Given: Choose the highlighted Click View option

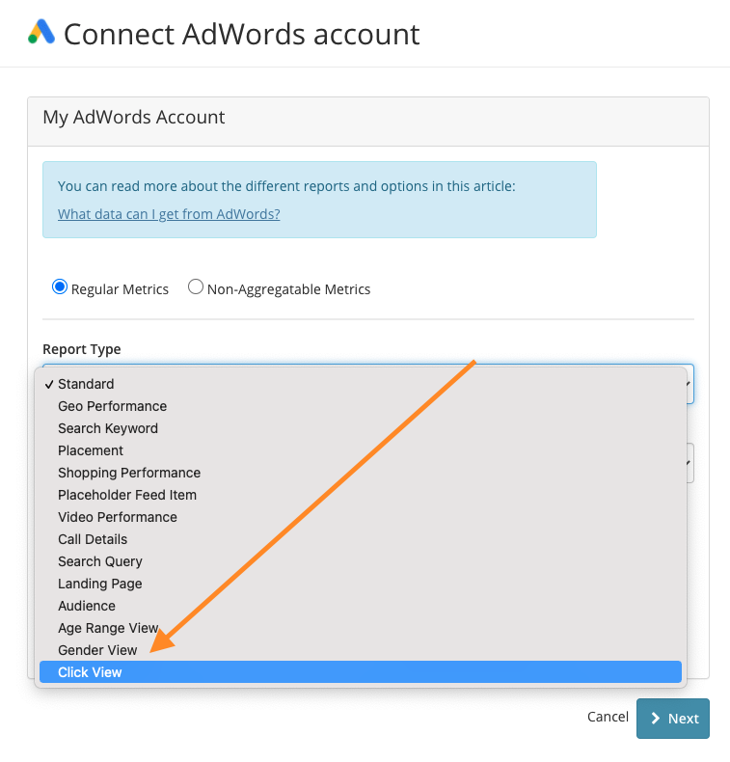Looking at the screenshot, I should coord(361,672).
